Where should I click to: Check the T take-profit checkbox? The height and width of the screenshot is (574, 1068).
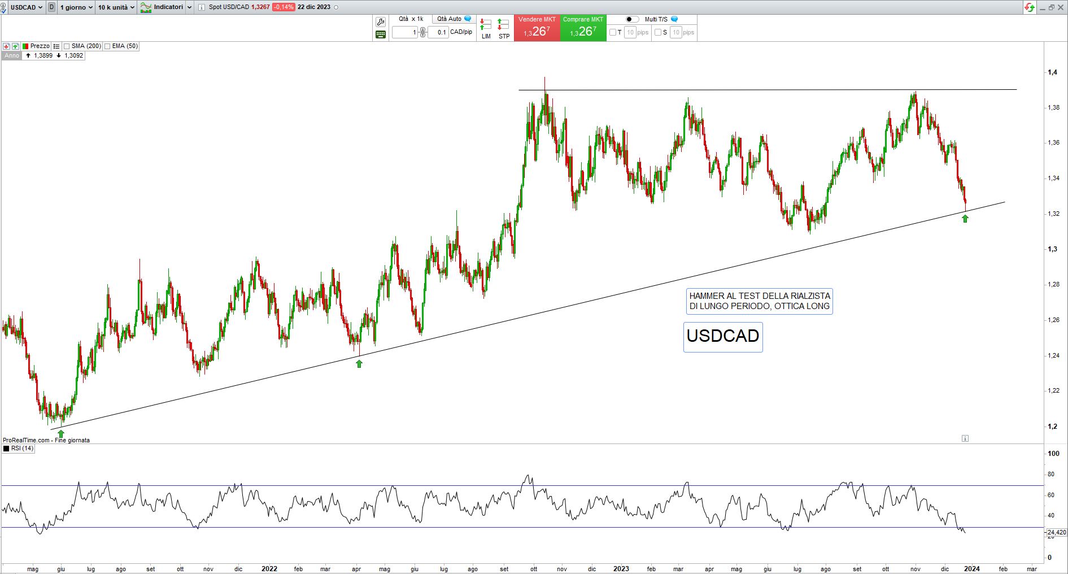pyautogui.click(x=613, y=32)
